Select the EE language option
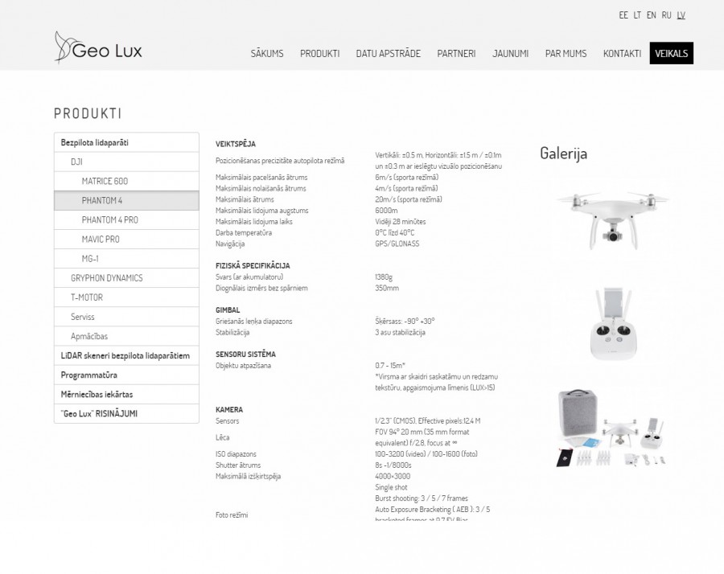724x574 pixels. [623, 15]
